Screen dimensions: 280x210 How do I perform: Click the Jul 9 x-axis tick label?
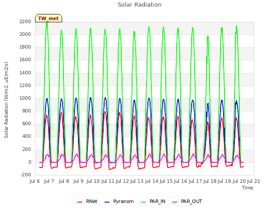point(78,181)
